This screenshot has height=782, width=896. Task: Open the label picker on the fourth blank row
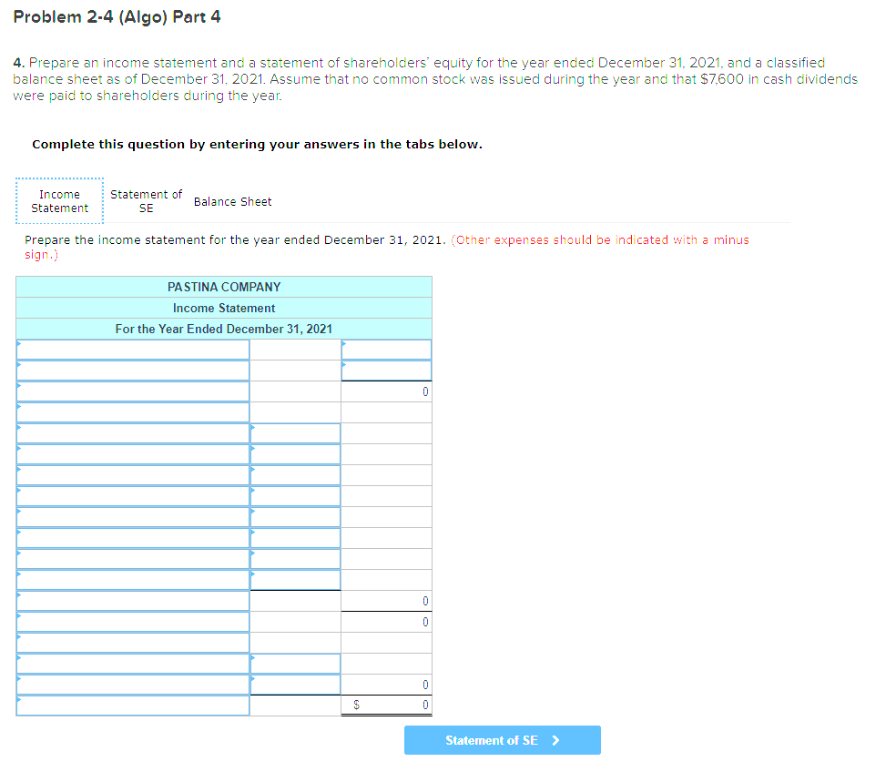tap(133, 411)
